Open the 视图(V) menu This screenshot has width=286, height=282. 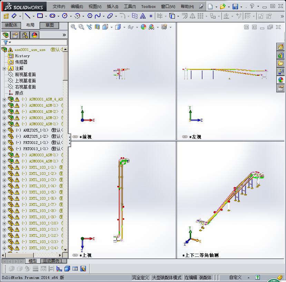(95, 7)
